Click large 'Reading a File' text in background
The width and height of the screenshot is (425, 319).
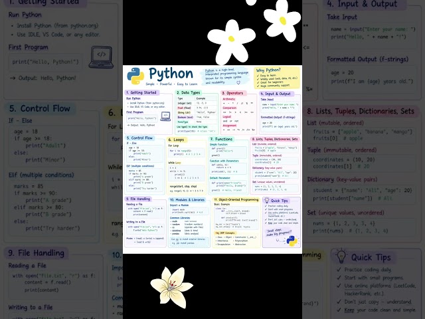27,266
